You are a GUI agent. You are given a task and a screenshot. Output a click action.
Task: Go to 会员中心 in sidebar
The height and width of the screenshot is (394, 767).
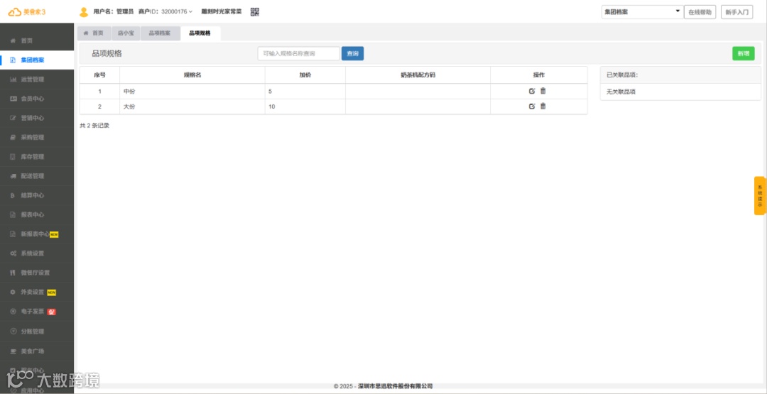(37, 99)
